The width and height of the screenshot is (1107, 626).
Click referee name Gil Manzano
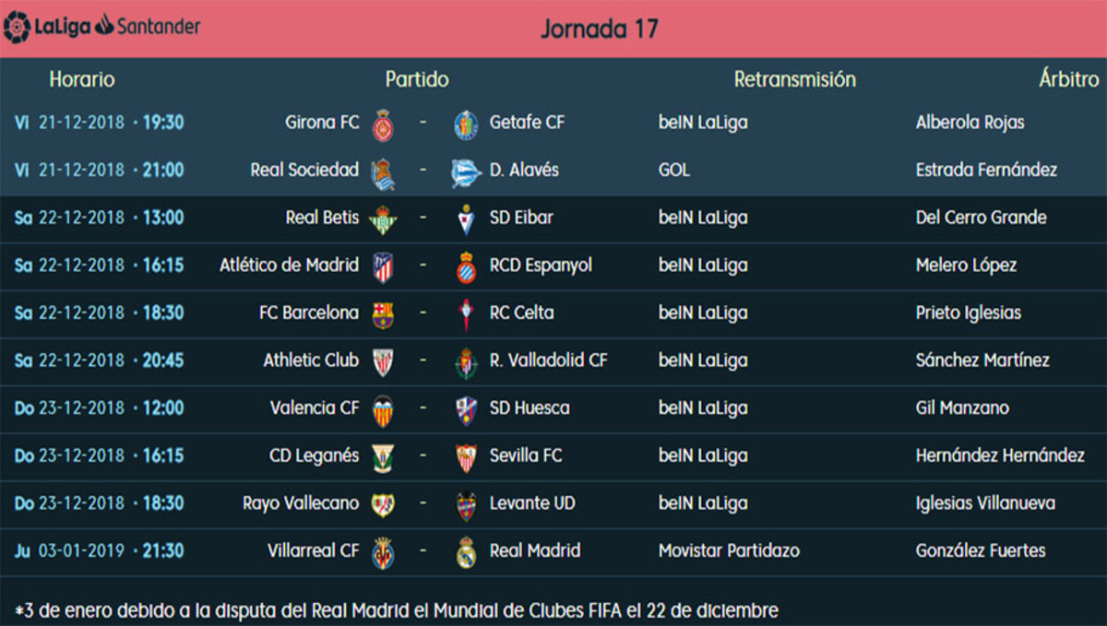[962, 408]
